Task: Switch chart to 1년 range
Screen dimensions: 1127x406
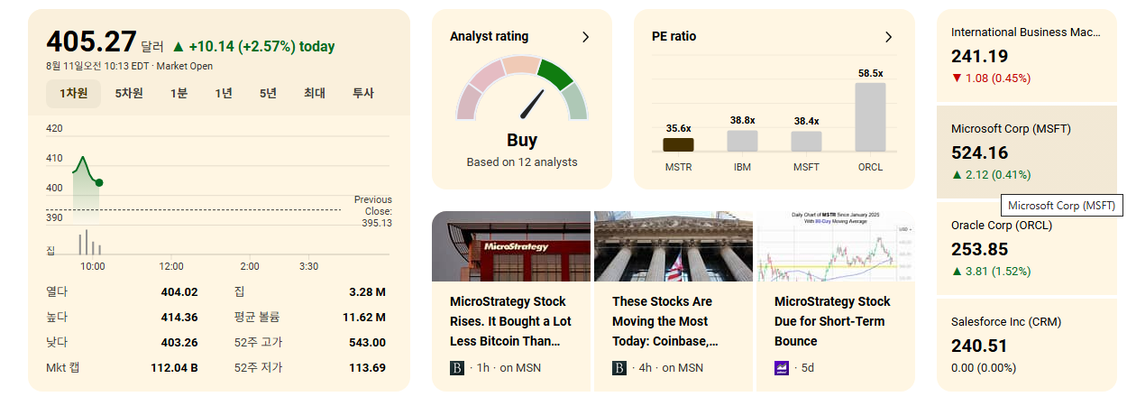Action: point(224,93)
